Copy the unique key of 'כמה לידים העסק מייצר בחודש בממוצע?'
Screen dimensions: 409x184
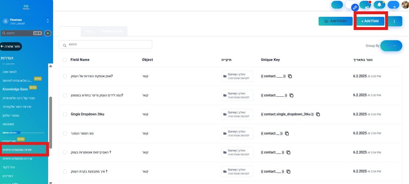291,95
